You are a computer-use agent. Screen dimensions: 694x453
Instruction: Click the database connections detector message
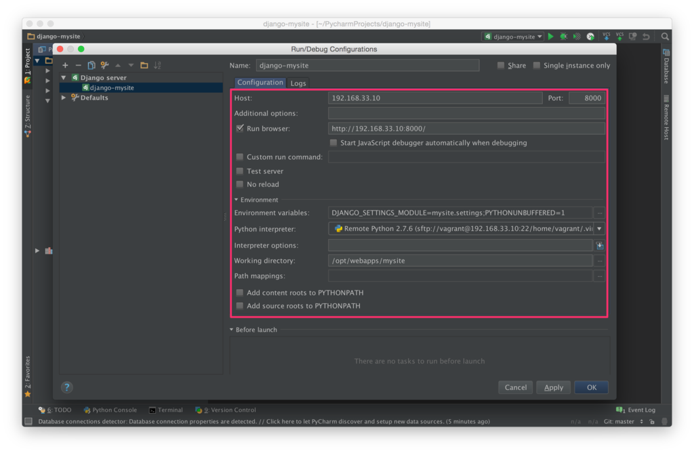(264, 422)
